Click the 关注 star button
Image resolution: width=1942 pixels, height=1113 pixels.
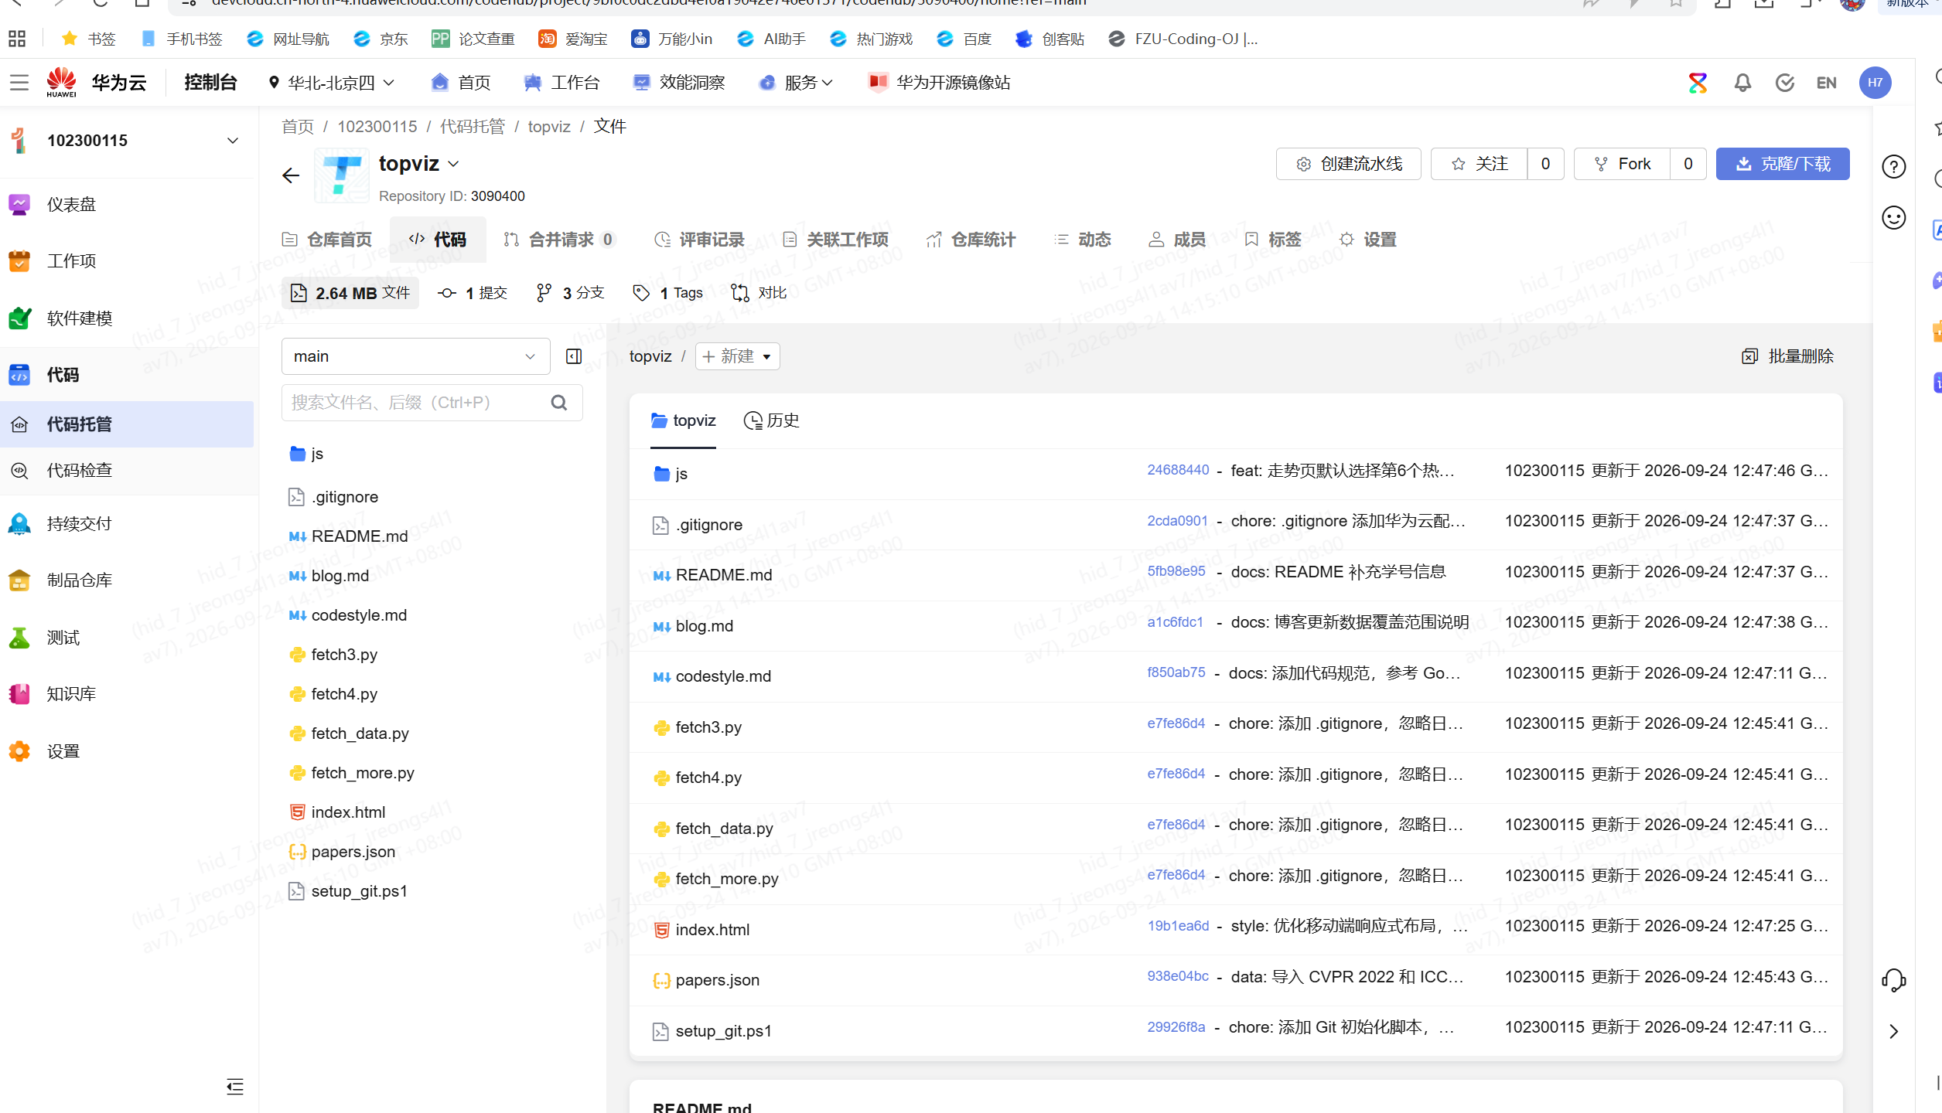point(1479,164)
